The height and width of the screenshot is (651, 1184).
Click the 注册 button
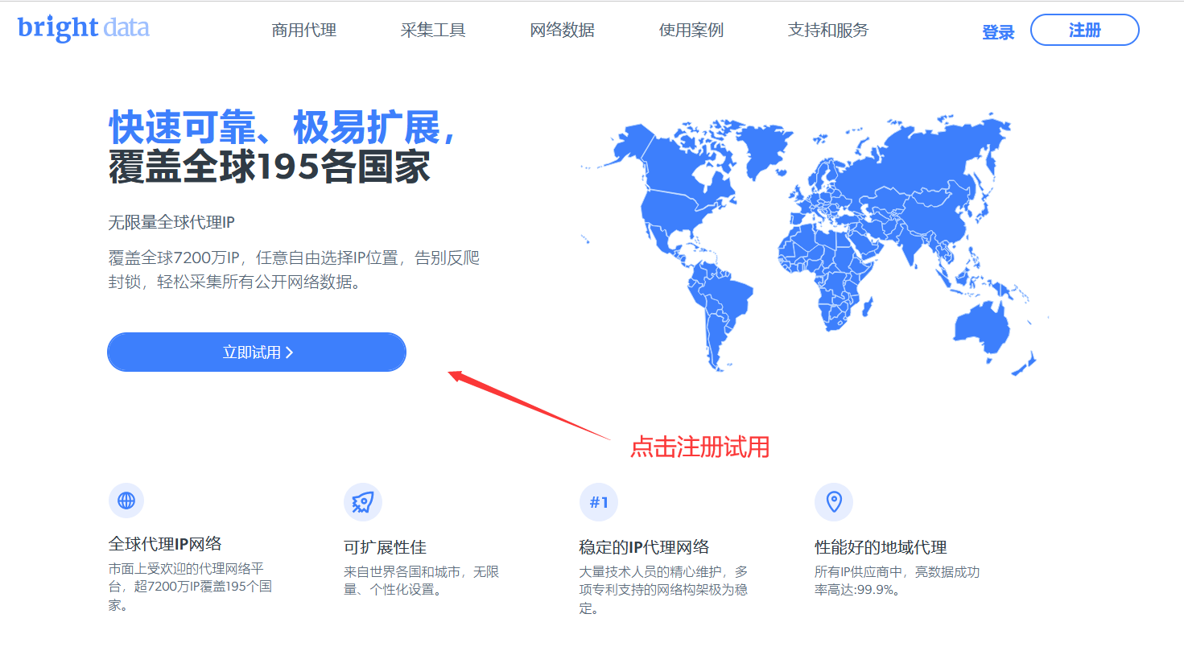click(x=1084, y=30)
